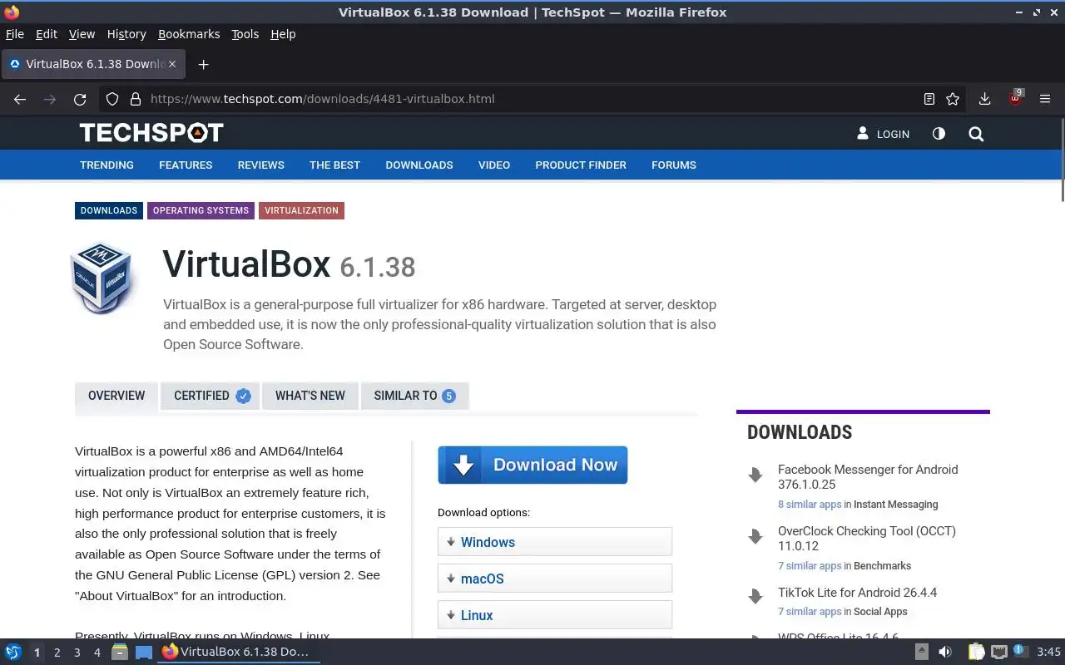The image size is (1065, 665).
Task: Expand the Linux download options
Action: tap(555, 614)
